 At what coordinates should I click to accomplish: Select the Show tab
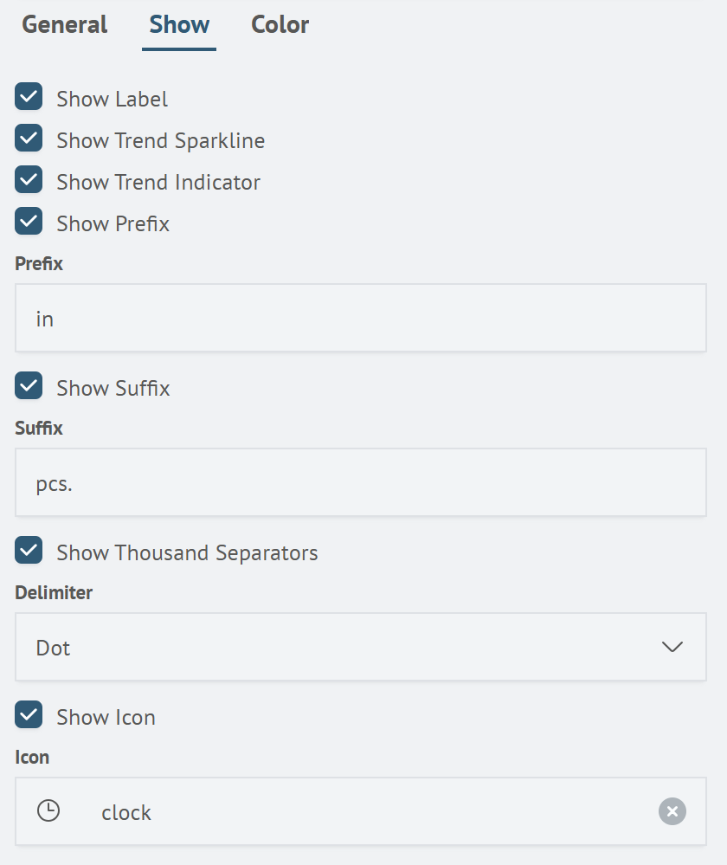[x=179, y=25]
